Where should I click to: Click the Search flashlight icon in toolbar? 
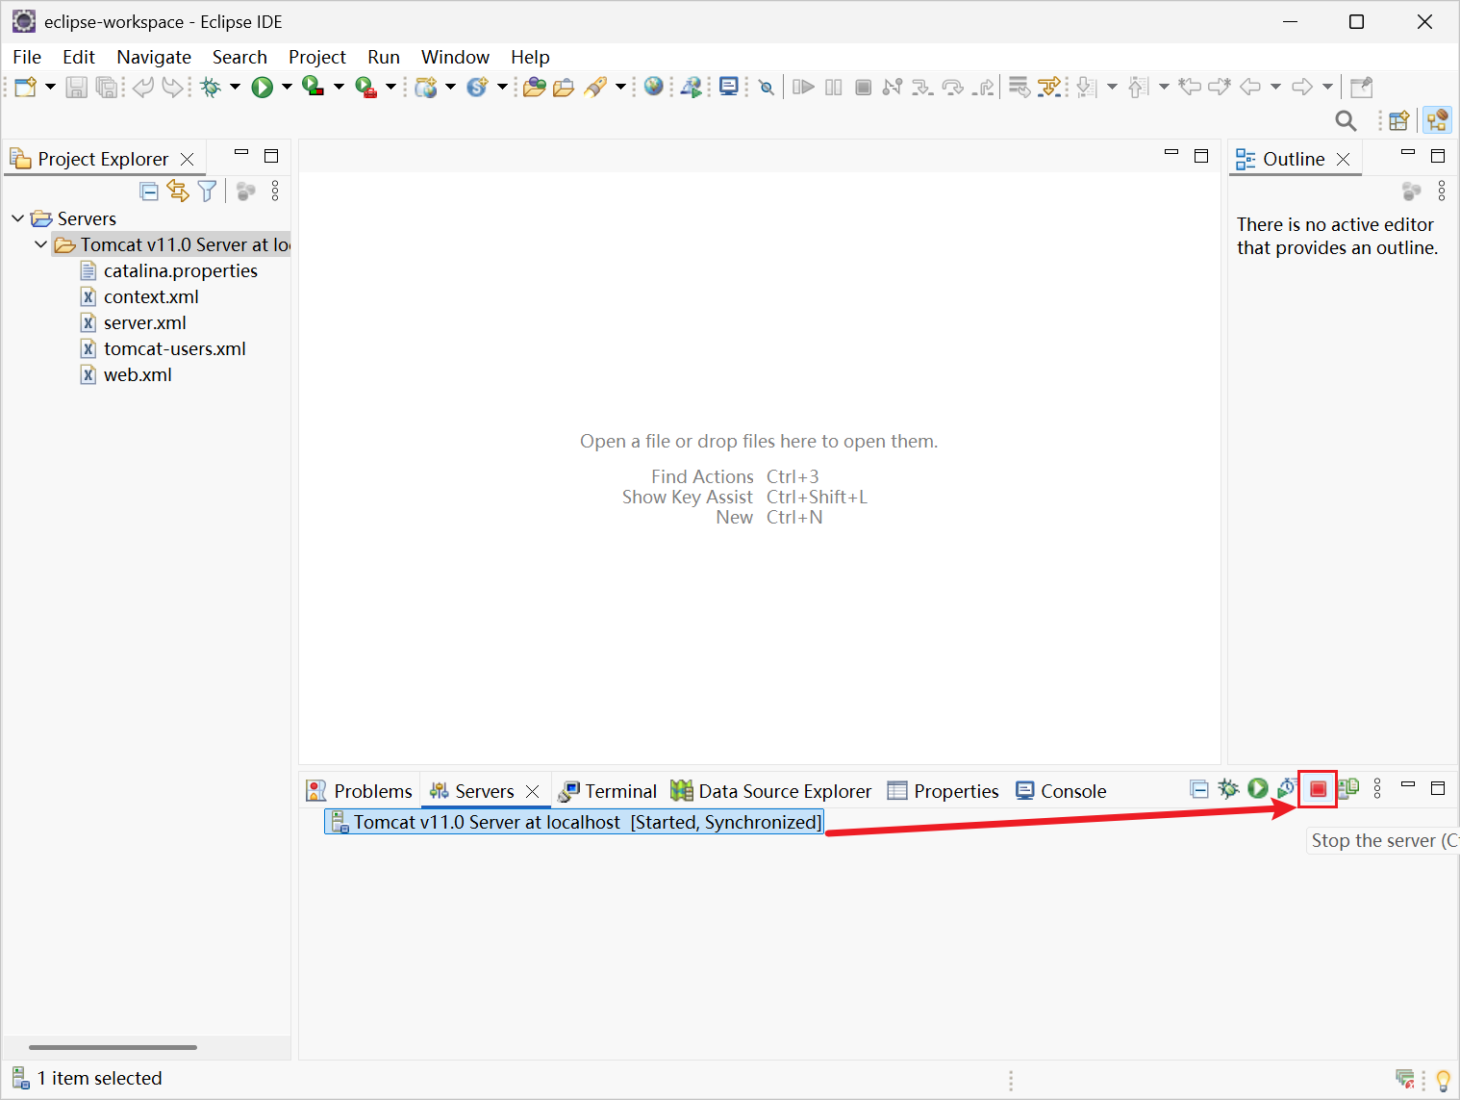[595, 88]
